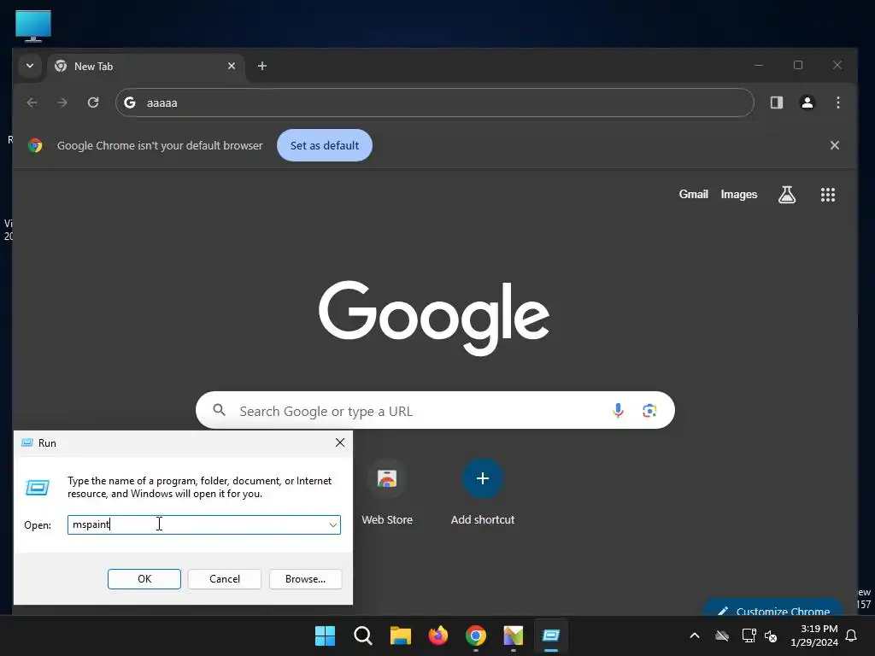The image size is (875, 656).
Task: Open File Explorer from taskbar
Action: (400, 635)
